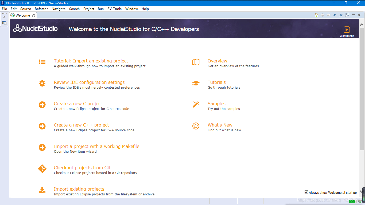Open the Tutorials link
Image resolution: width=365 pixels, height=205 pixels.
(x=217, y=82)
